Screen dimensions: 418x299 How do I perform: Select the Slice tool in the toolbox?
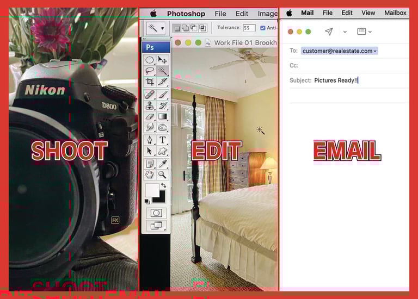click(x=162, y=82)
